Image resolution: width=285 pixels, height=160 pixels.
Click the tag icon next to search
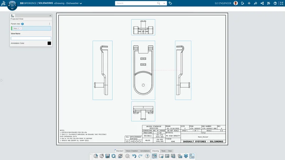tap(170, 3)
